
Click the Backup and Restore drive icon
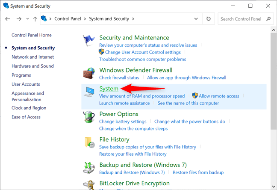(89, 168)
